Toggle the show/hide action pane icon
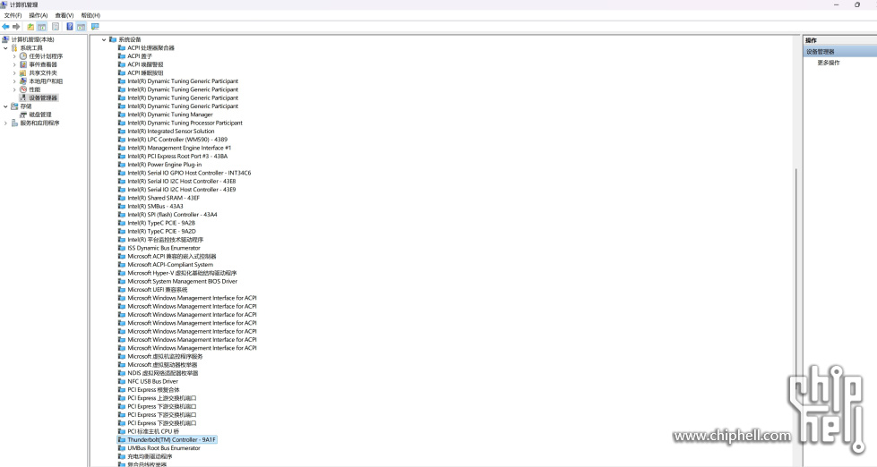The height and width of the screenshot is (467, 877). point(82,27)
